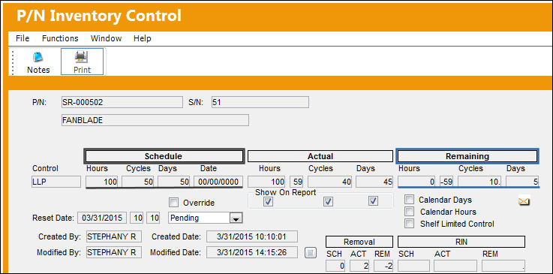Click the Schedule Date field 00/00/0000
The height and width of the screenshot is (274, 553).
pyautogui.click(x=218, y=182)
